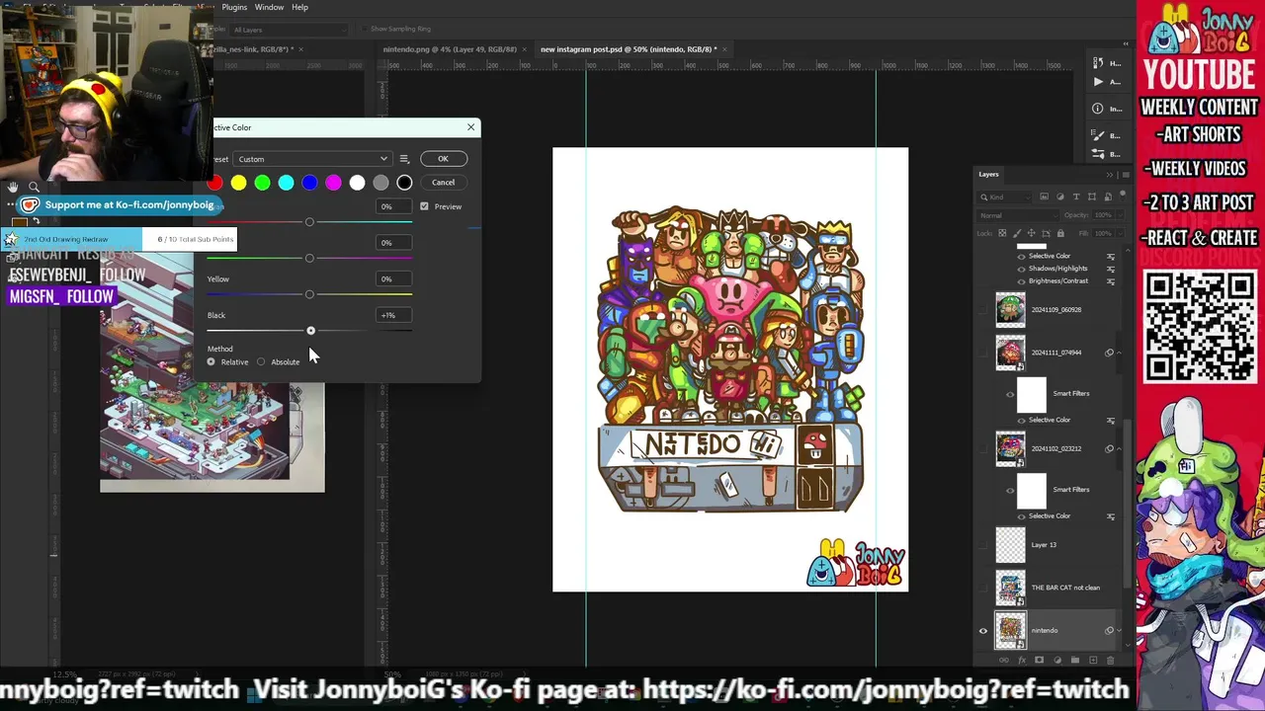Image resolution: width=1265 pixels, height=711 pixels.
Task: Delete layer using trash icon
Action: 1110,660
